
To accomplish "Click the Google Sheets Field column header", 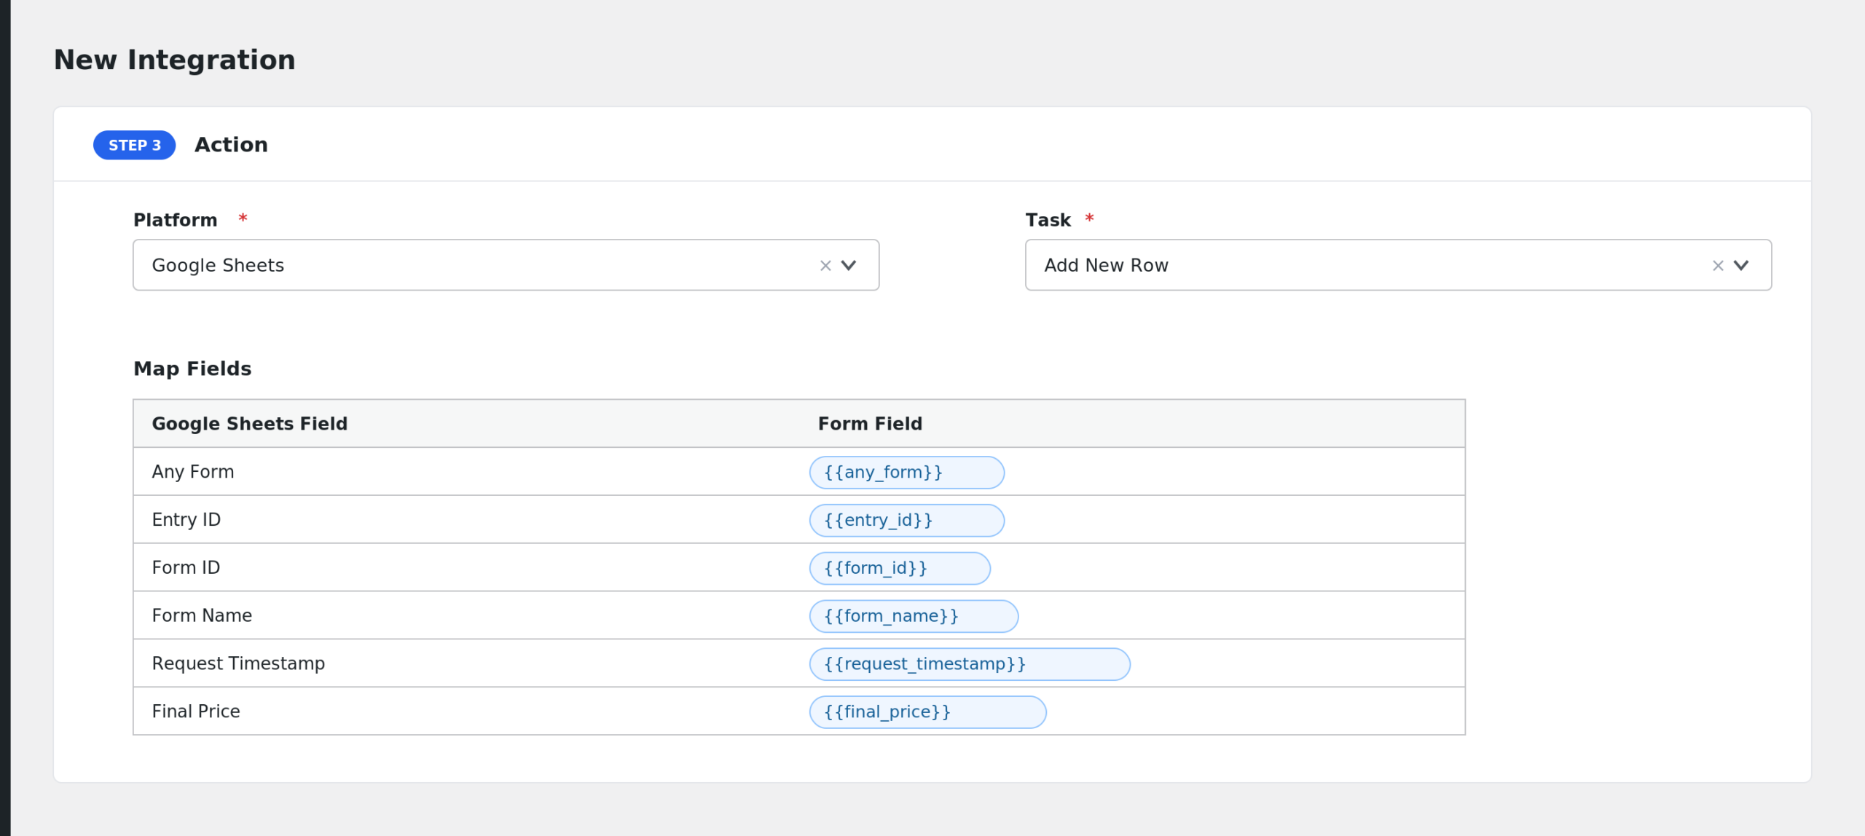I will point(250,424).
